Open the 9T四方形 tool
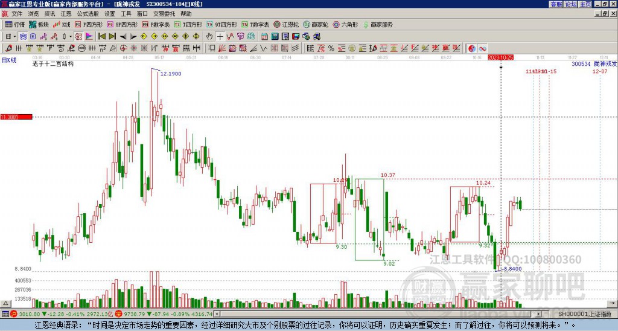Image resolution: width=618 pixels, height=331 pixels. point(221,24)
